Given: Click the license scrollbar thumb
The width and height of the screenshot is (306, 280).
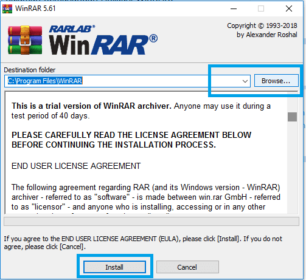Looking at the screenshot, I should click(292, 117).
